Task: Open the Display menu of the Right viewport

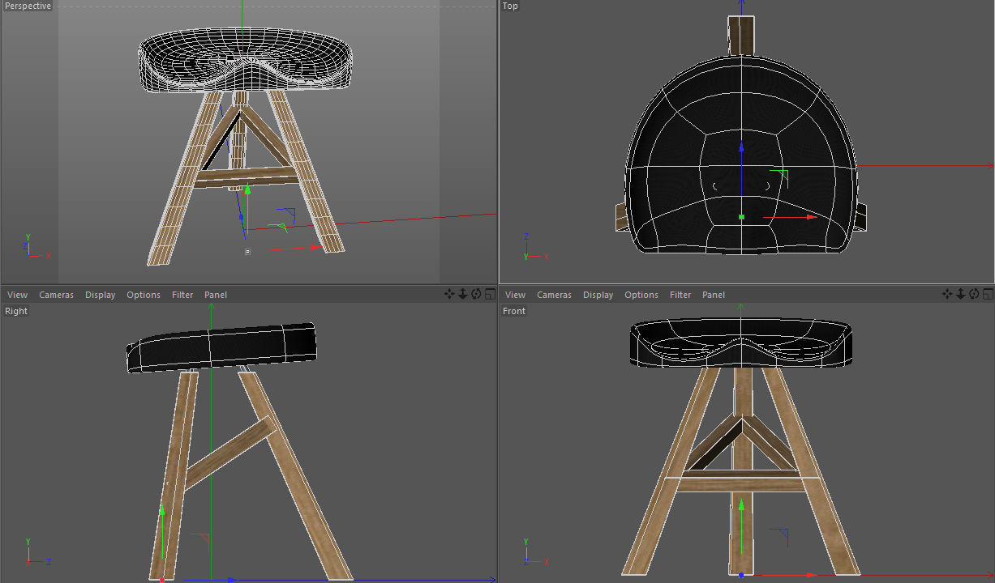Action: click(x=100, y=295)
